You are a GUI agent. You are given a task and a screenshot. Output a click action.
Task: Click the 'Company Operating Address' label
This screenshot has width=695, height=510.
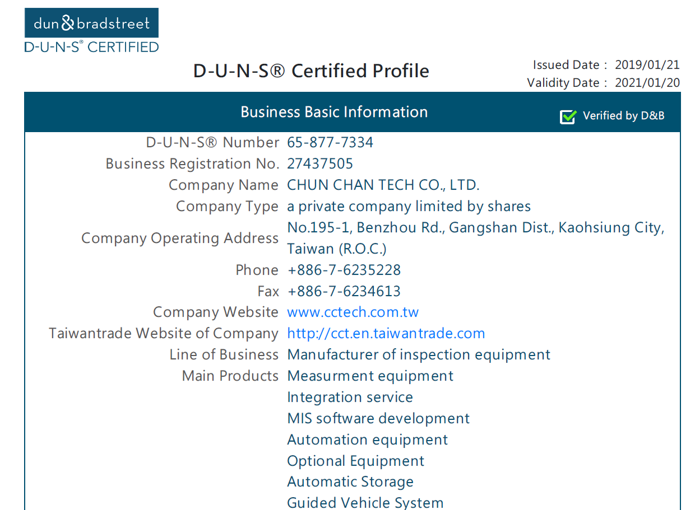pos(180,238)
